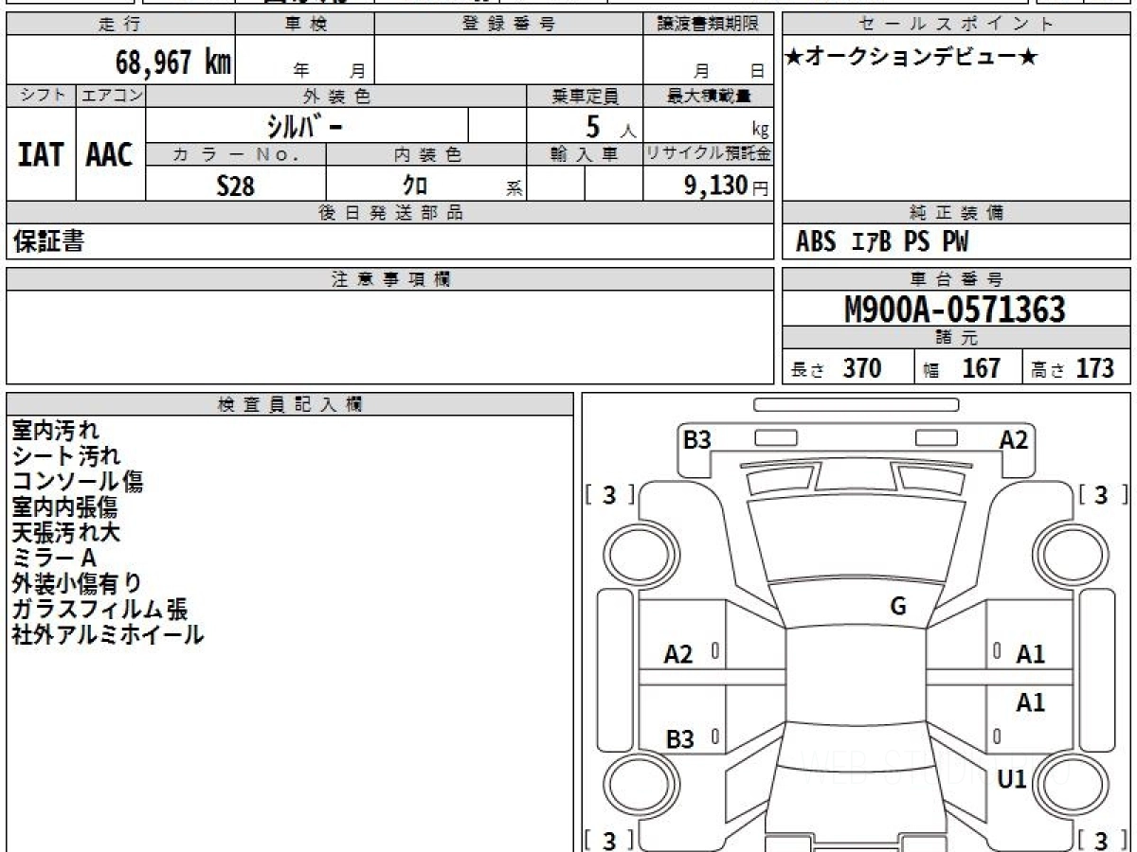
Task: Select the 天張汚れ大 note
Action: pos(66,533)
